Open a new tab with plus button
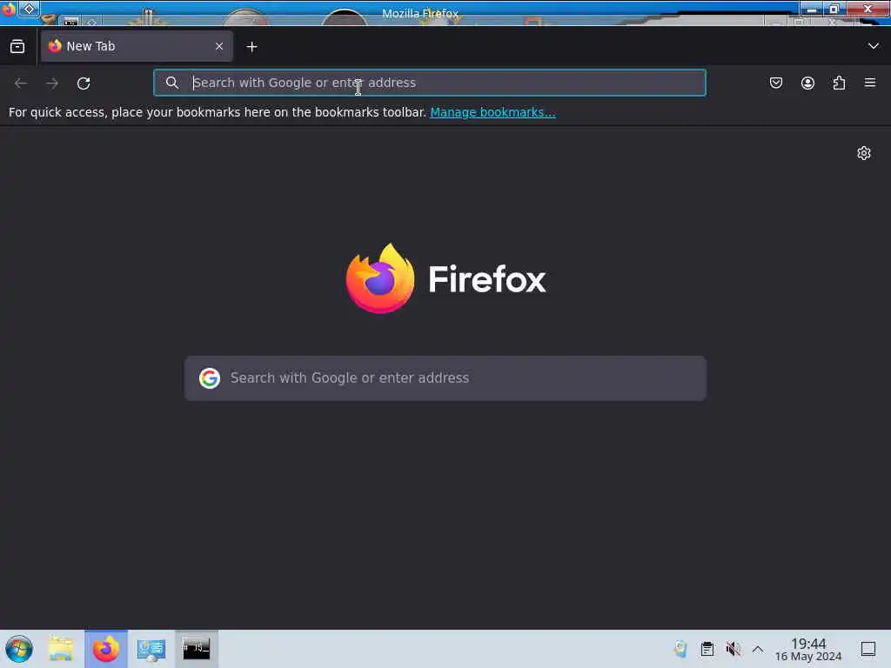The width and height of the screenshot is (891, 668). (x=251, y=47)
